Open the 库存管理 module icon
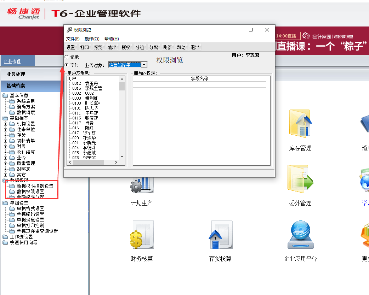The image size is (369, 295). (300, 123)
